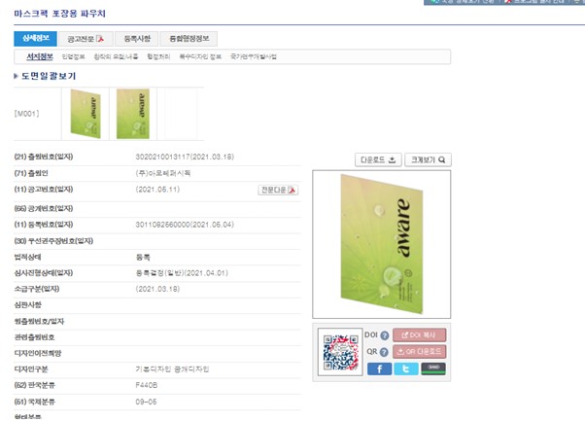Select the 서지정보 sub-tab
585x421 pixels.
[40, 56]
